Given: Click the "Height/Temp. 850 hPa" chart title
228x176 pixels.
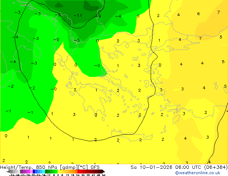Looking at the screenshot, I should (x=29, y=167).
